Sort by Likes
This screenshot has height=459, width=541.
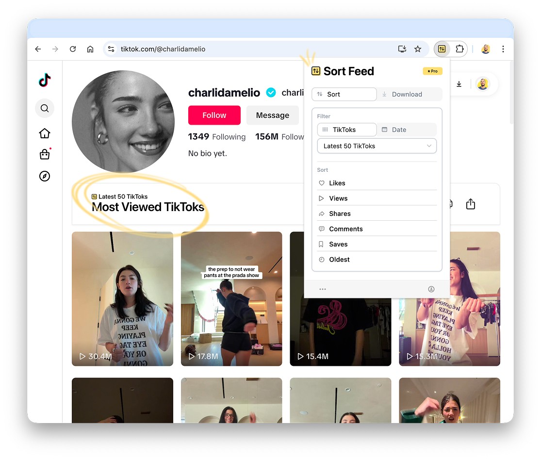[377, 183]
